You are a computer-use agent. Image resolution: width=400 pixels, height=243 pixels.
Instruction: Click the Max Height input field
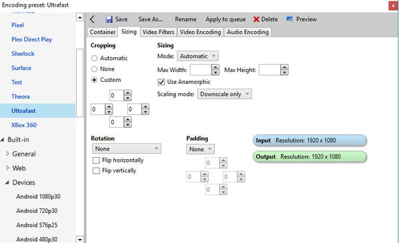click(x=269, y=70)
